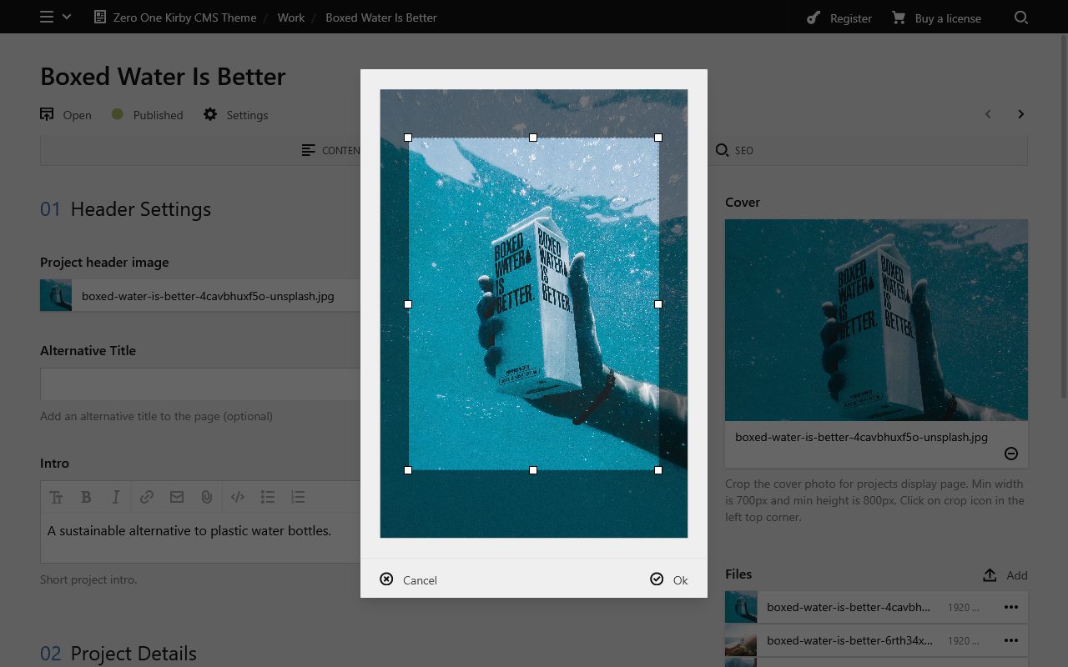Select file boxed-water-is-better-4cavbh... in Files

tap(849, 607)
